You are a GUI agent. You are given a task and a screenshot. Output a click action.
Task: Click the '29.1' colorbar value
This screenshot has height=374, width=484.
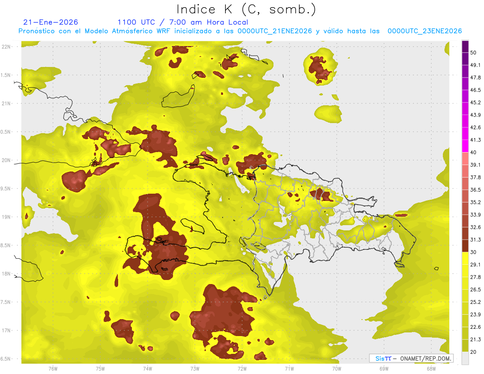coord(476,265)
